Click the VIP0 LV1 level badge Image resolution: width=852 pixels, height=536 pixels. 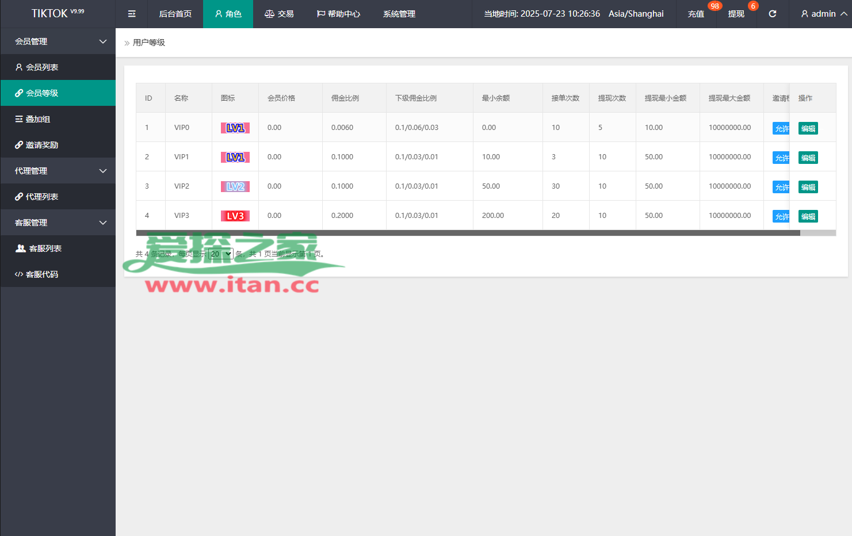pos(235,128)
